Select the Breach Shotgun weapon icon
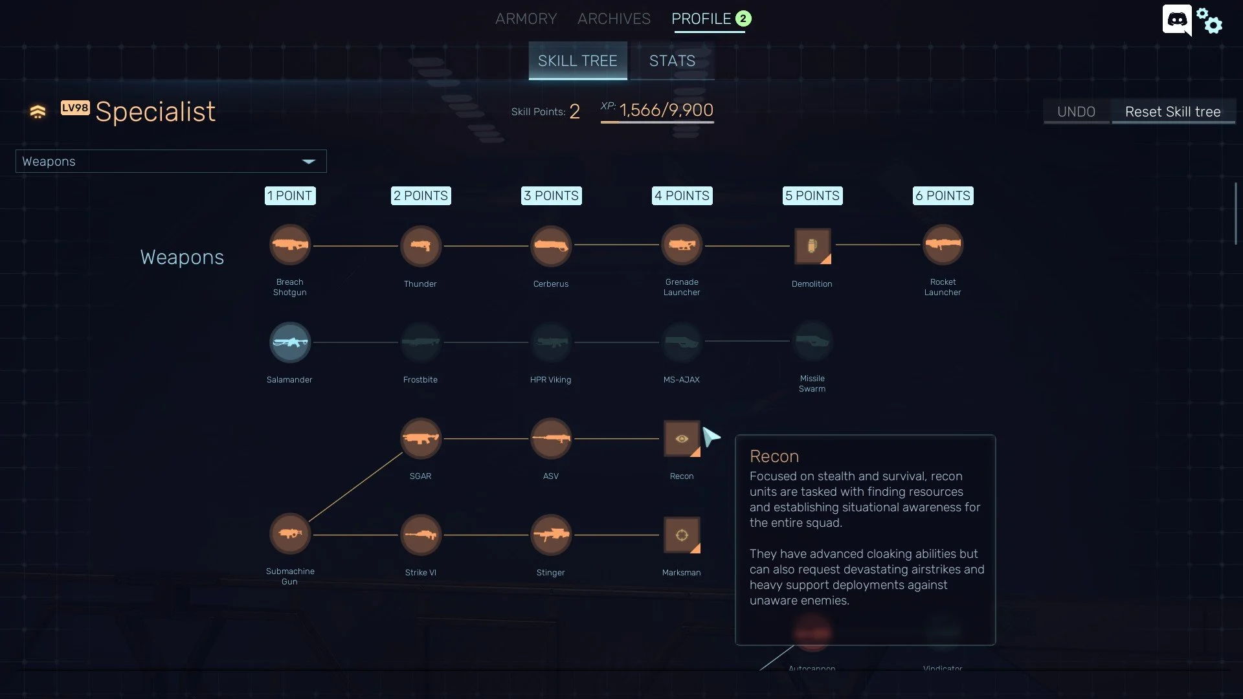The height and width of the screenshot is (699, 1243). (x=289, y=245)
